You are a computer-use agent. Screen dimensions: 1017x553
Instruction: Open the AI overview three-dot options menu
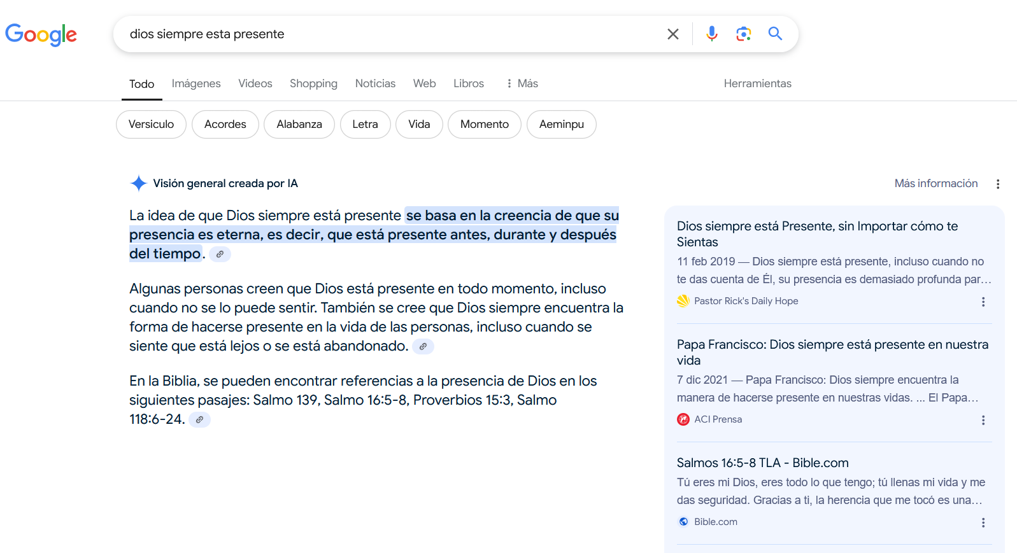pyautogui.click(x=998, y=184)
